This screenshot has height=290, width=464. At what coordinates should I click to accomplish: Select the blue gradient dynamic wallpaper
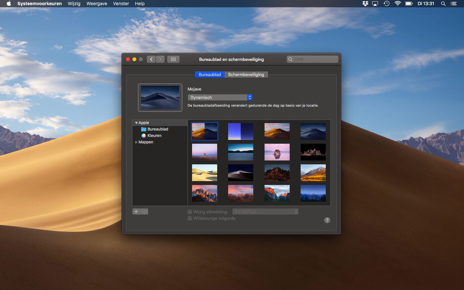[x=241, y=131]
